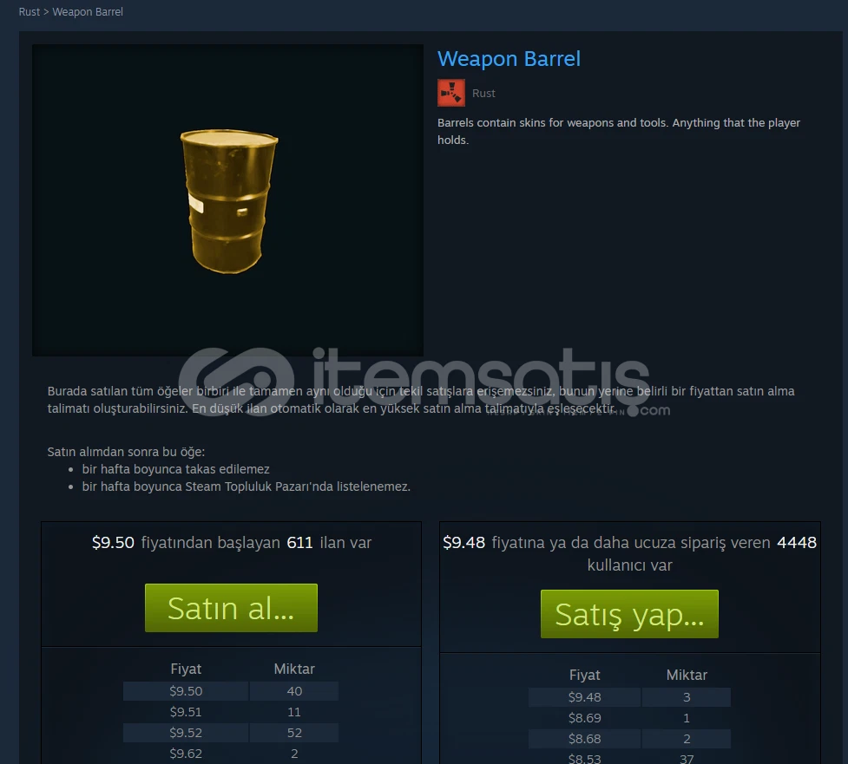Click the yellow barrel item image
Image resolution: width=848 pixels, height=764 pixels.
coord(228,201)
